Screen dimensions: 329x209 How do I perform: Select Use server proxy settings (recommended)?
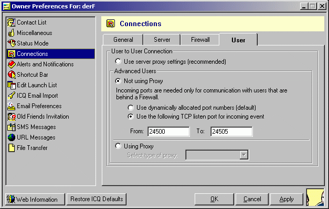click(171, 62)
